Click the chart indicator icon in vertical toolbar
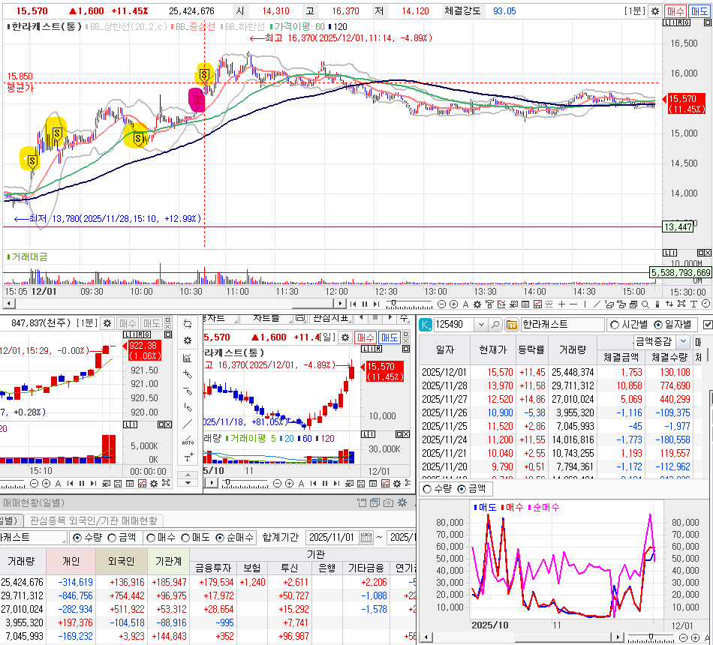This screenshot has height=645, width=713. 188,358
